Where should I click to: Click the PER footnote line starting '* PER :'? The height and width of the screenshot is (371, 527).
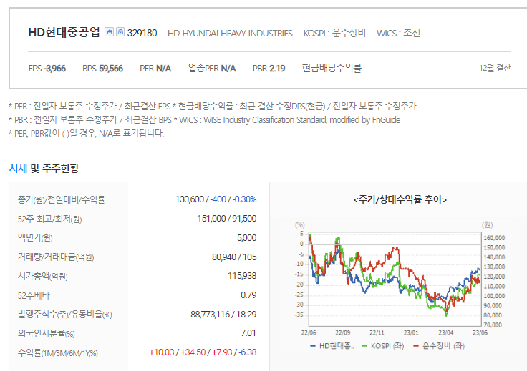point(213,107)
